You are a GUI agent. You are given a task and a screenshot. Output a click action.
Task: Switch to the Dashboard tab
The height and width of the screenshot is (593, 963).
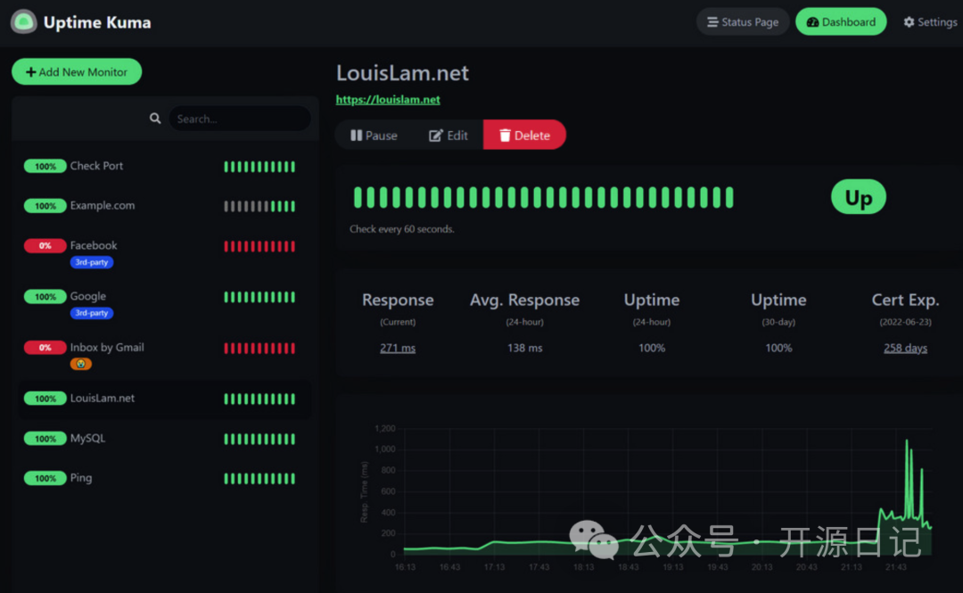pos(841,22)
